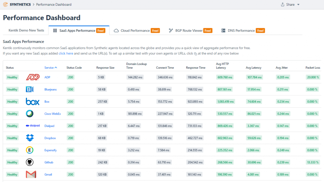Open the Expensify service link
Image resolution: width=324 pixels, height=182 pixels.
(50, 150)
